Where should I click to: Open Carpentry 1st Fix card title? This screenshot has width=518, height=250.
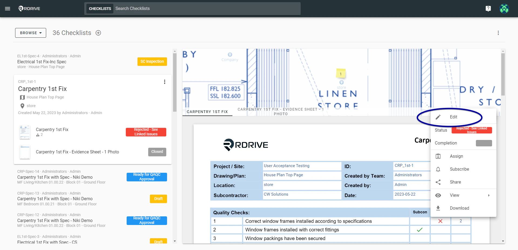(42, 89)
